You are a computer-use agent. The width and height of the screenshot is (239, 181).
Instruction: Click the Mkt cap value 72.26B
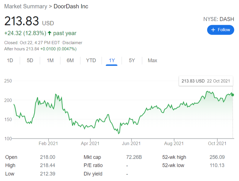[x=134, y=157]
